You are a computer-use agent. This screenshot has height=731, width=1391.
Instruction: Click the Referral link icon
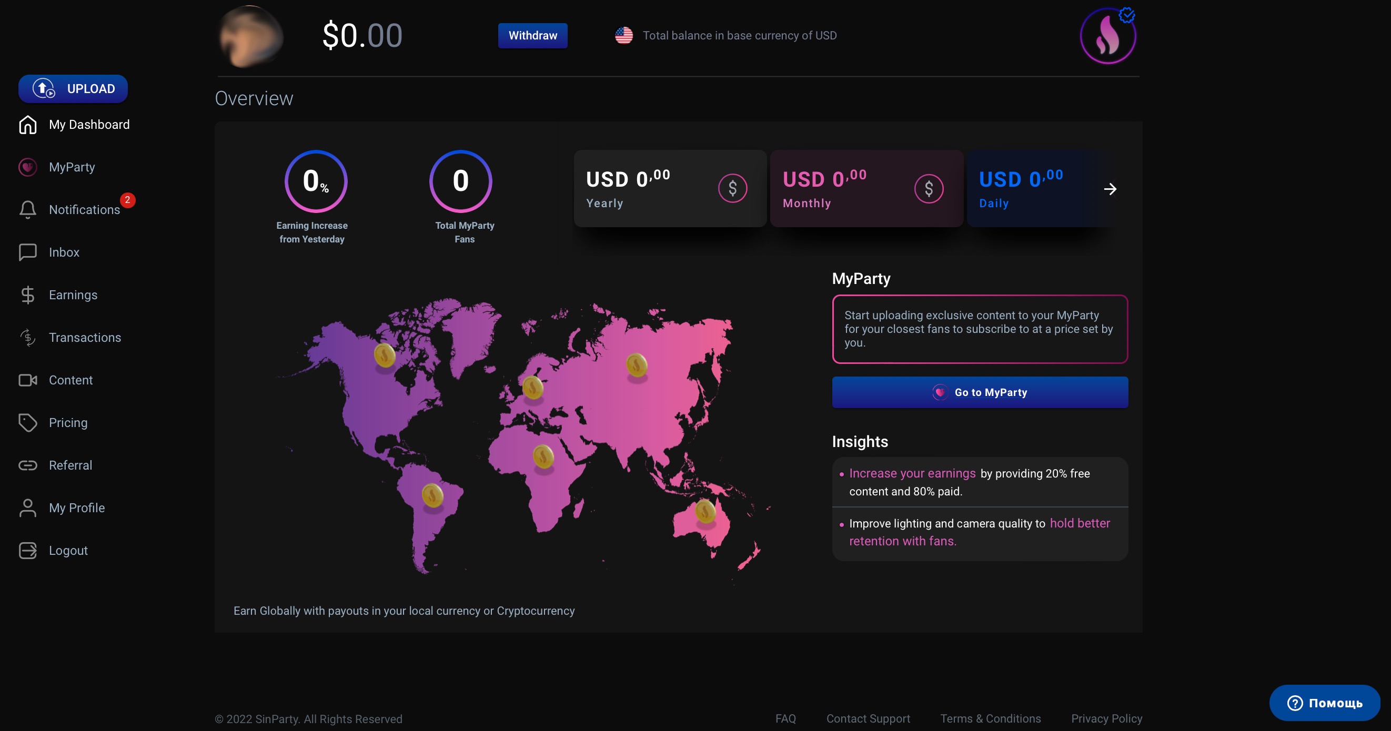pyautogui.click(x=27, y=465)
